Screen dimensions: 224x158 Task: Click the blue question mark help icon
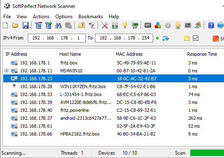tap(211, 25)
